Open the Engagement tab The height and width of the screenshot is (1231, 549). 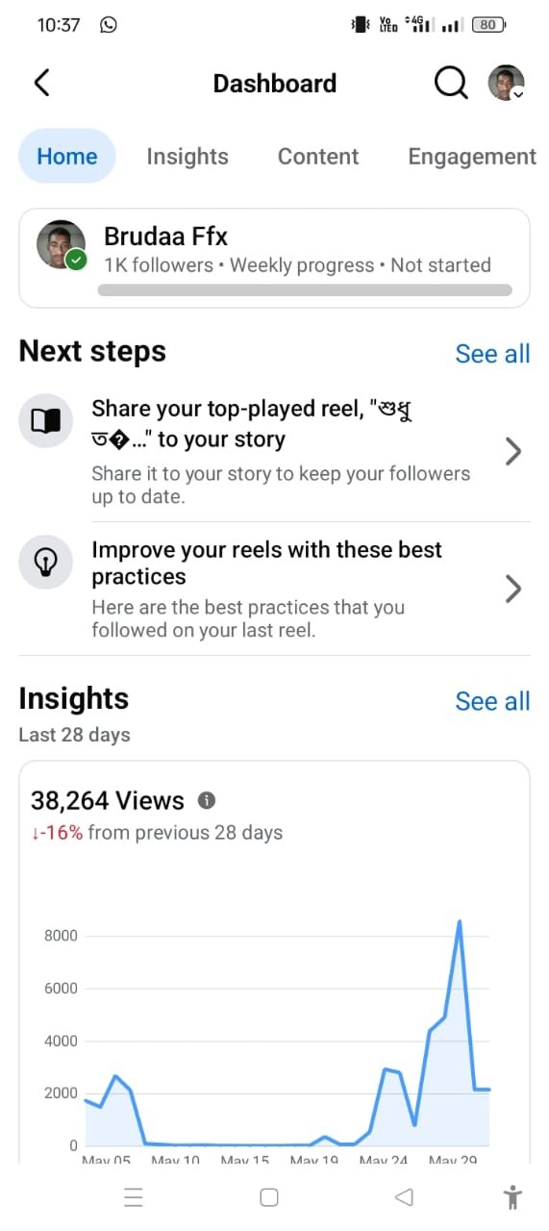point(472,157)
